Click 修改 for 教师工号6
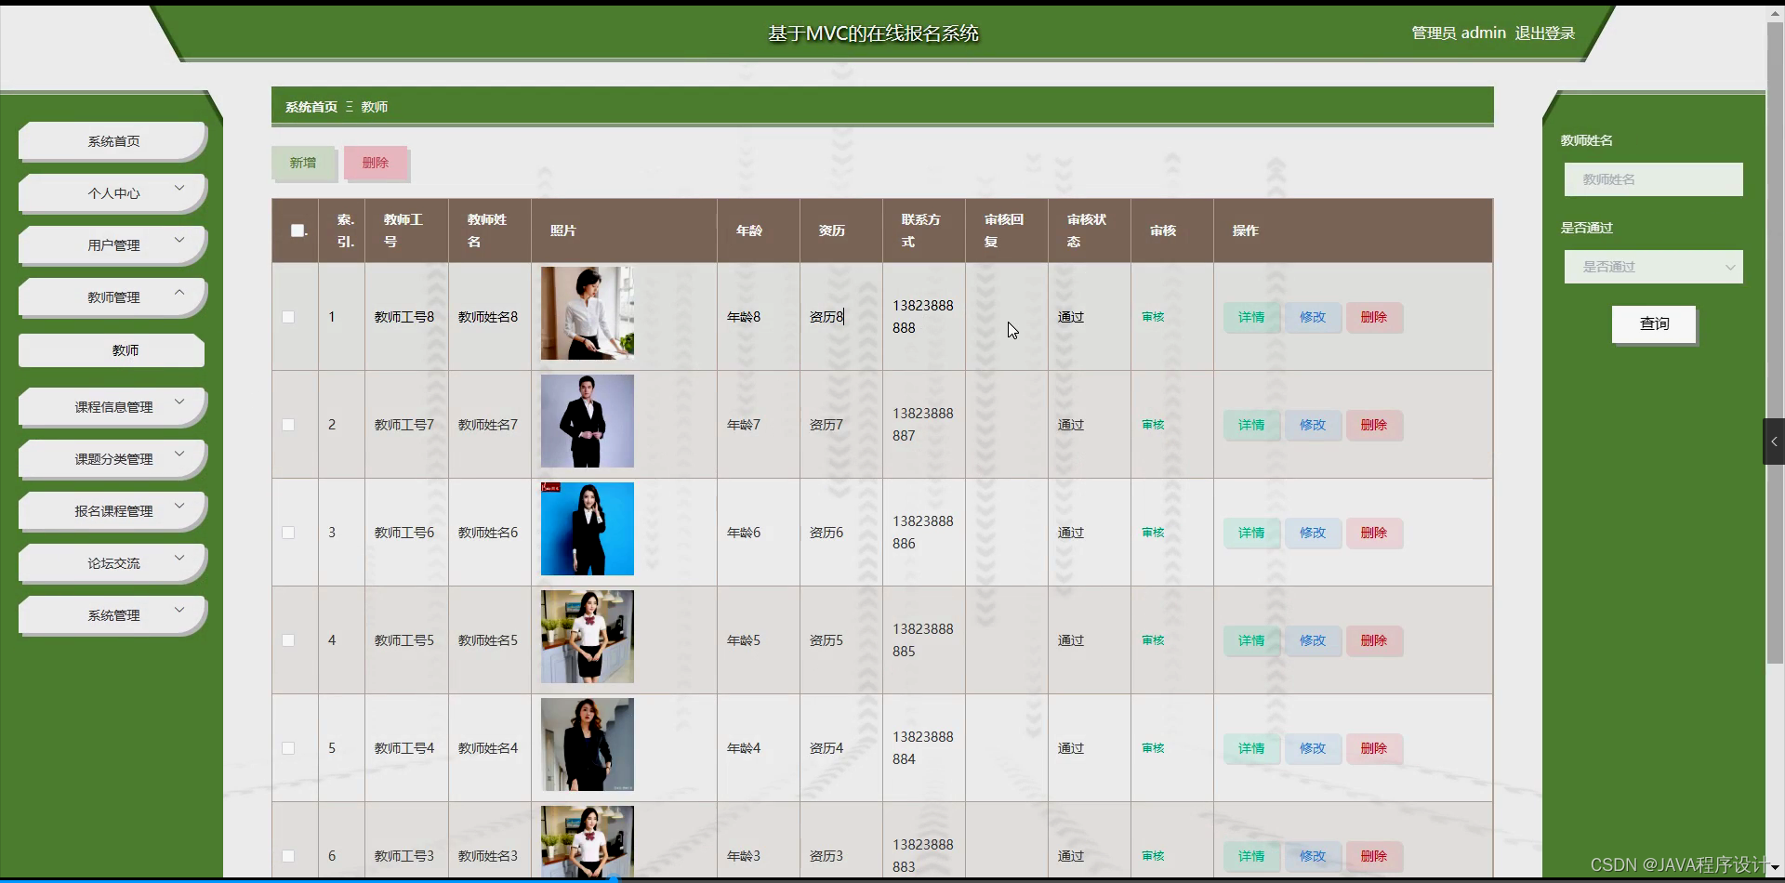This screenshot has height=883, width=1785. point(1313,533)
